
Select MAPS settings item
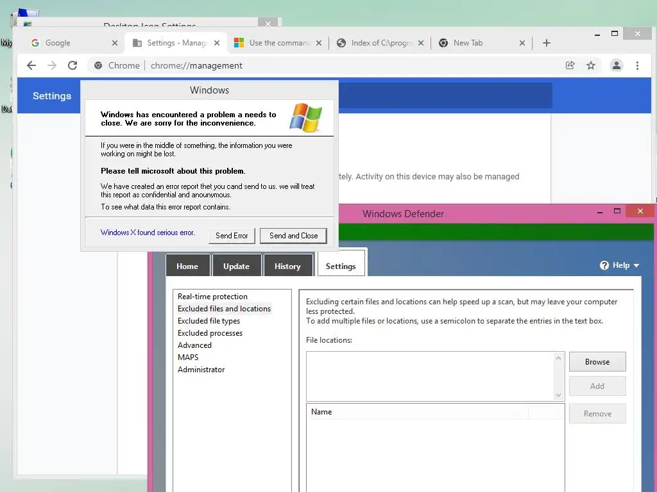tap(188, 357)
